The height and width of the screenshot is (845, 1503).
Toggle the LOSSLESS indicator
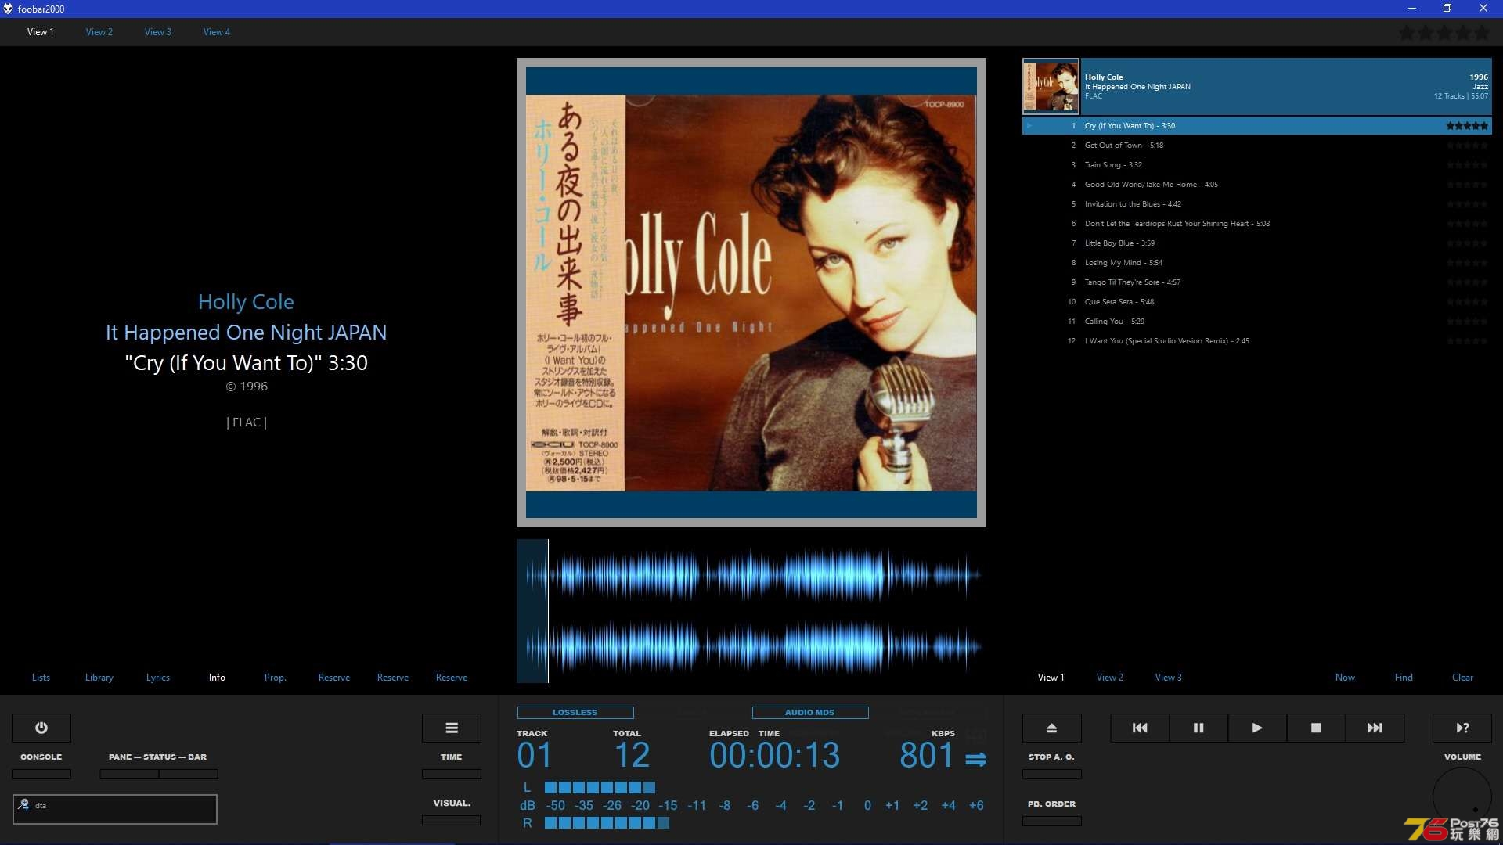pyautogui.click(x=575, y=713)
